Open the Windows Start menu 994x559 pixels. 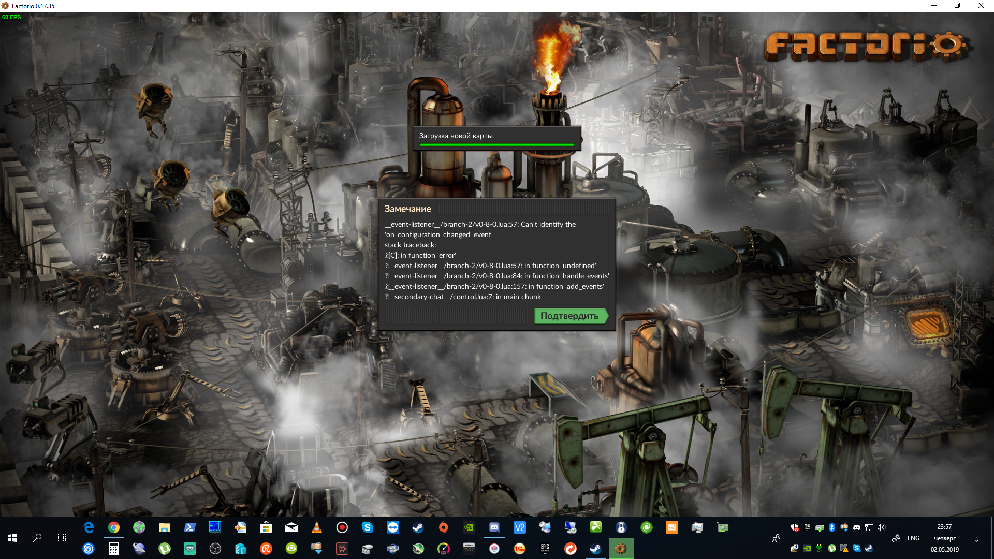point(12,538)
